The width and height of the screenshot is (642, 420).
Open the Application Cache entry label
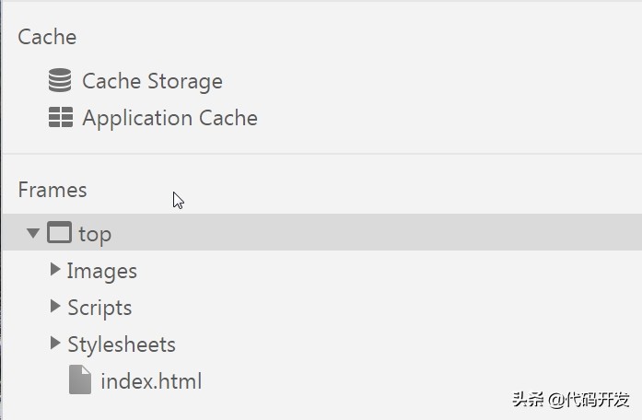[169, 118]
